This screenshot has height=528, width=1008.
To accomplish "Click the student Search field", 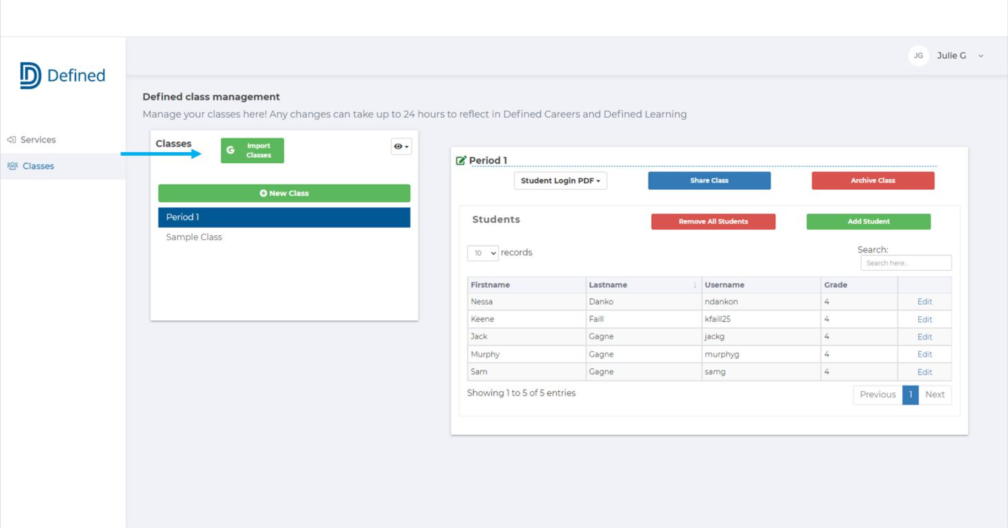I will (x=906, y=263).
